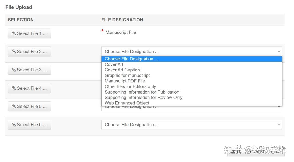Choose 'Cover Art' from the list
The height and width of the screenshot is (162, 294).
114,64
